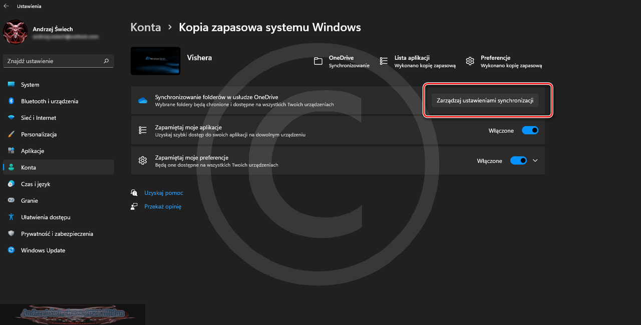Click Zarządzaj ustawieniami synchronizacji button
Screen dimensions: 641x325
(x=485, y=100)
